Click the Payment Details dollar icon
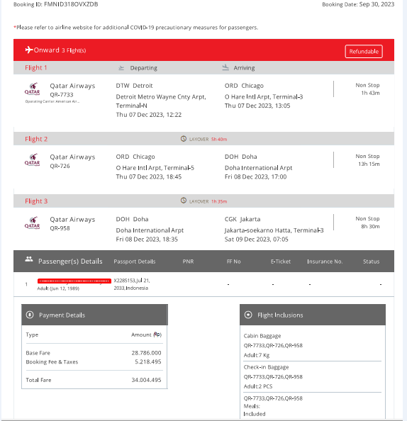407x421 pixels. (x=30, y=315)
